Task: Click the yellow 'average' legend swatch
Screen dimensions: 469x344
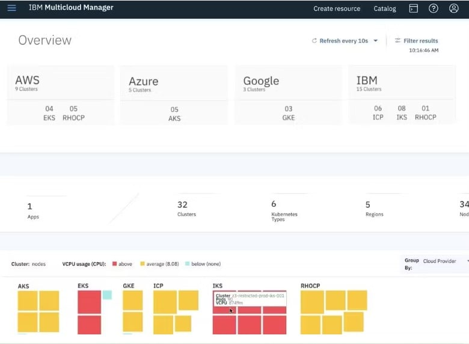Action: (143, 264)
